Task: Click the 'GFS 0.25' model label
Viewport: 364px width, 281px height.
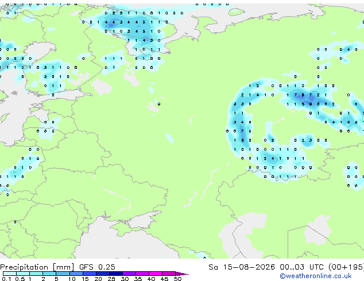Action: coord(97,267)
